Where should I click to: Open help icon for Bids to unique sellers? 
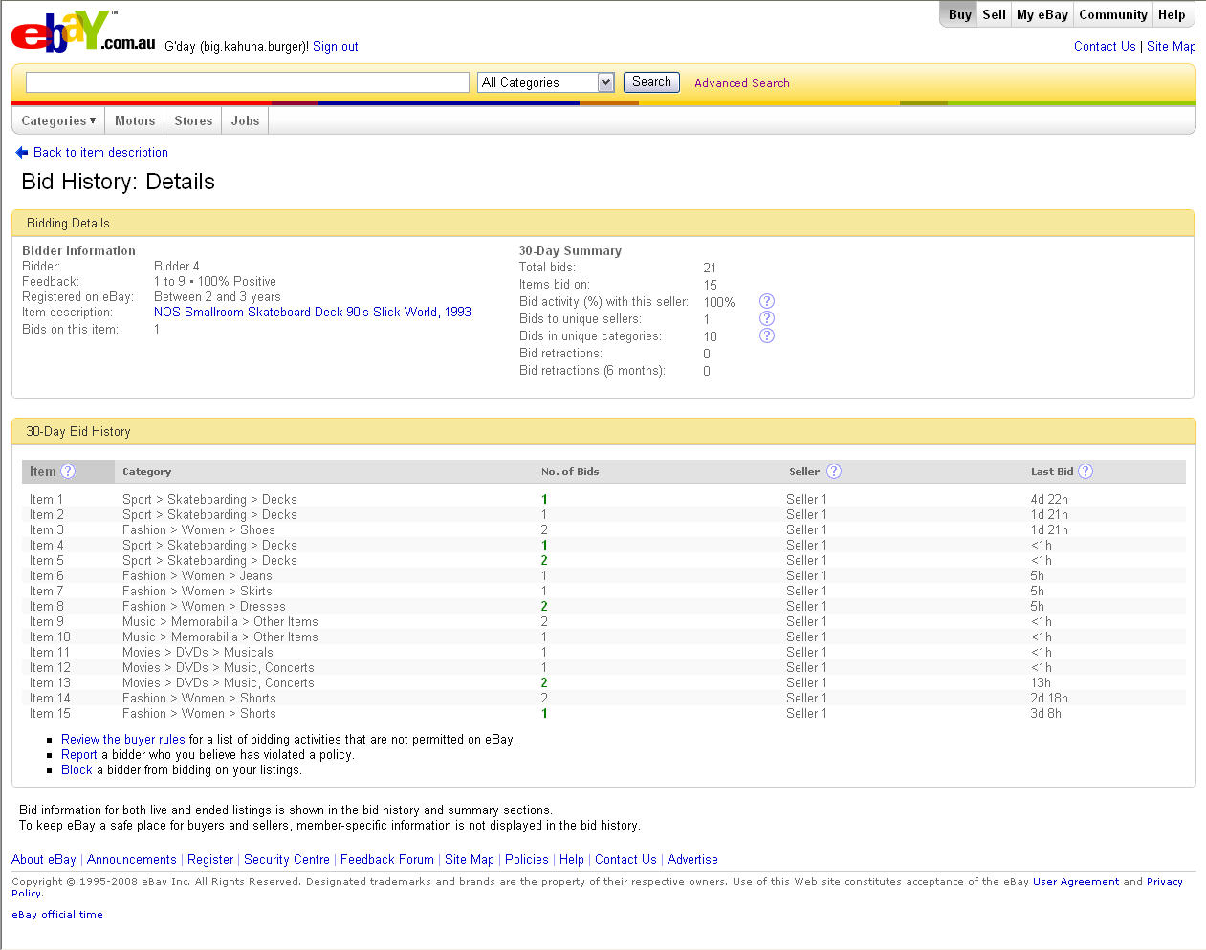(x=767, y=318)
